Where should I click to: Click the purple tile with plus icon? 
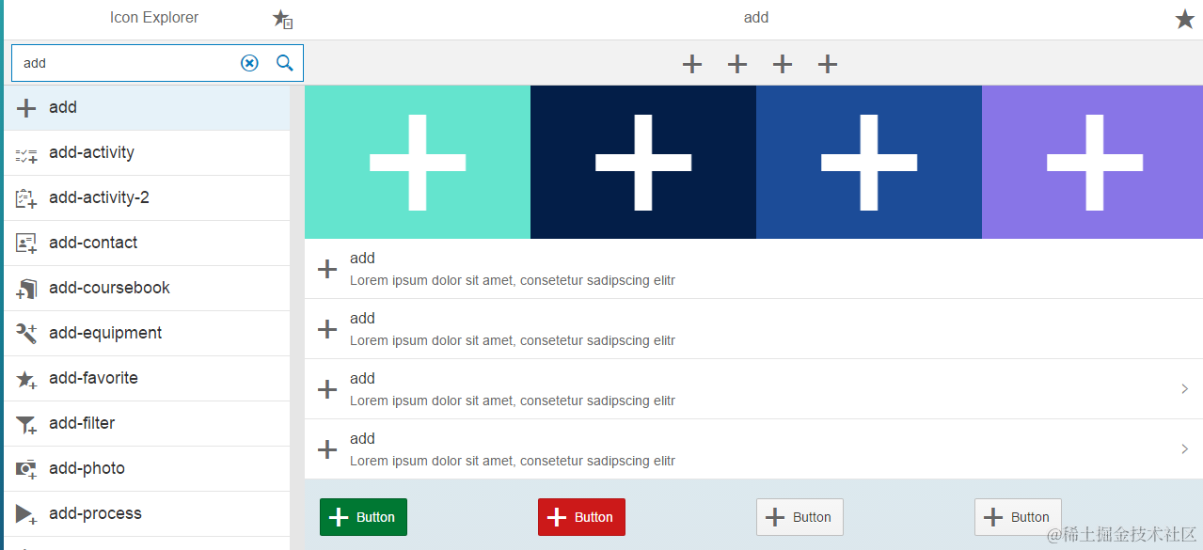tap(1092, 162)
